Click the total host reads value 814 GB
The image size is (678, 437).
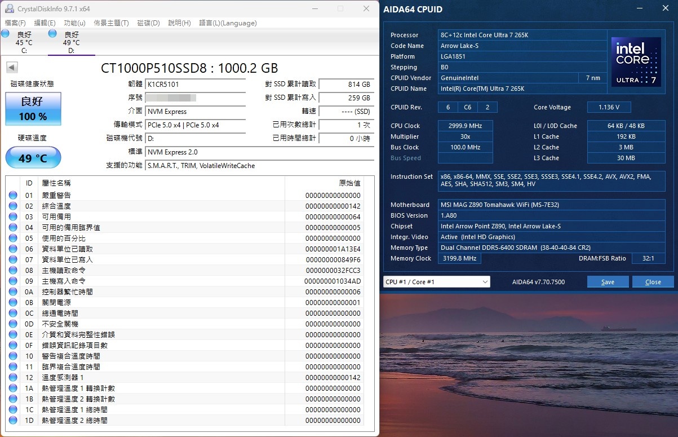346,85
